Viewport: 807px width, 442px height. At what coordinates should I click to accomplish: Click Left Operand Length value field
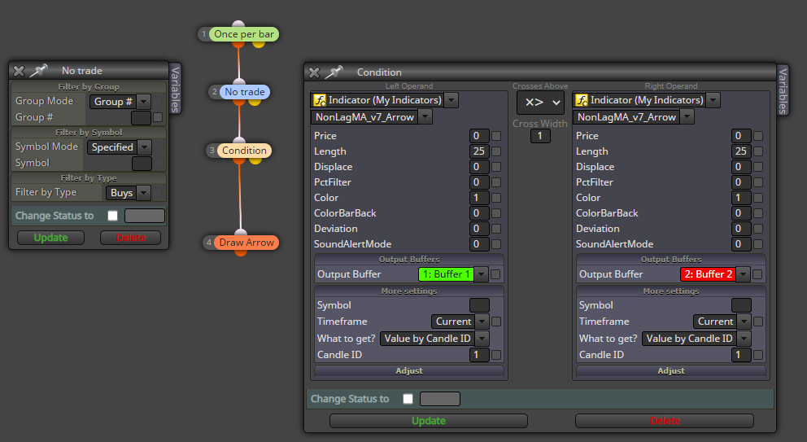(x=479, y=151)
